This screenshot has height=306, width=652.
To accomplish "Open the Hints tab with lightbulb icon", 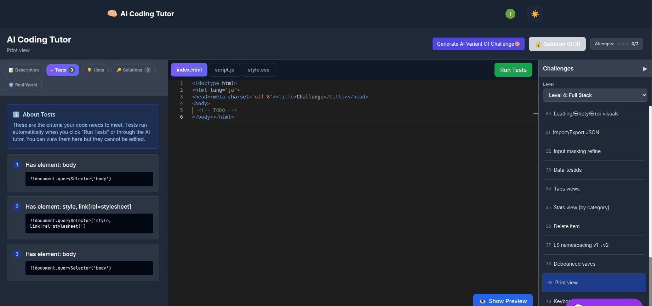I will [96, 70].
